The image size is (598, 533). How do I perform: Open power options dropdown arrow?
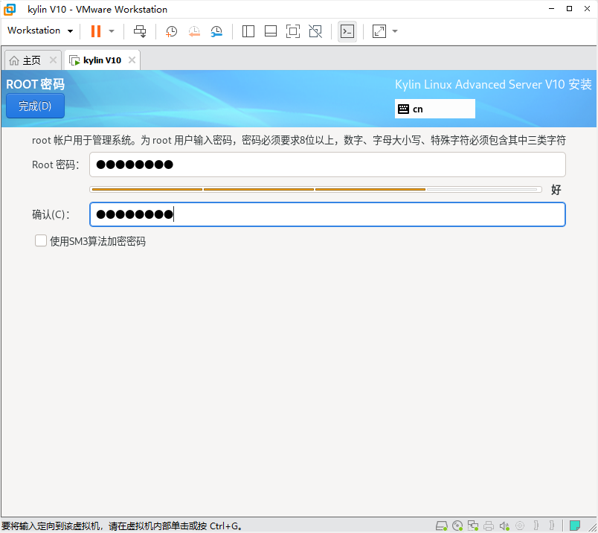(112, 31)
